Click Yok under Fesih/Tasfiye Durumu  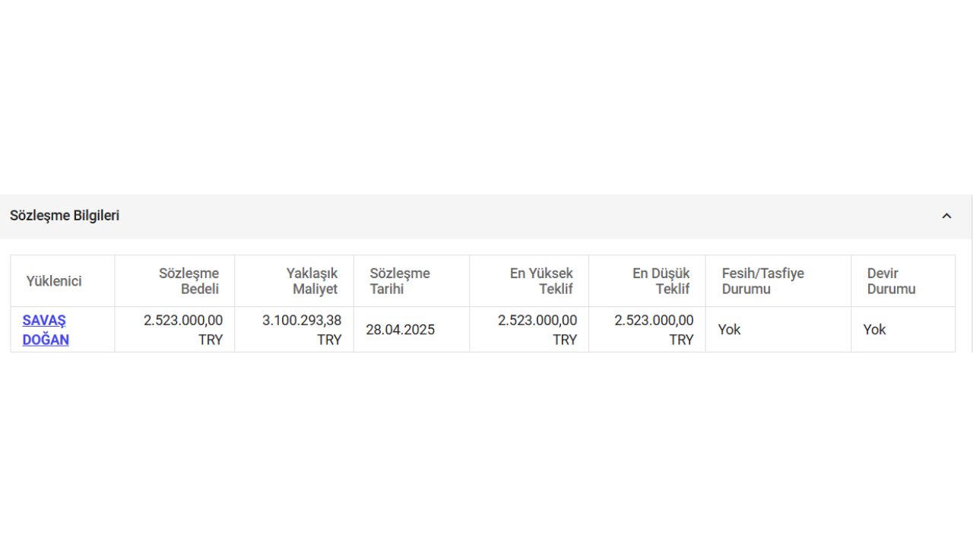729,330
